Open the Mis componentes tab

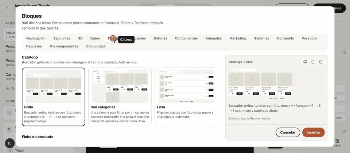pos(64,46)
